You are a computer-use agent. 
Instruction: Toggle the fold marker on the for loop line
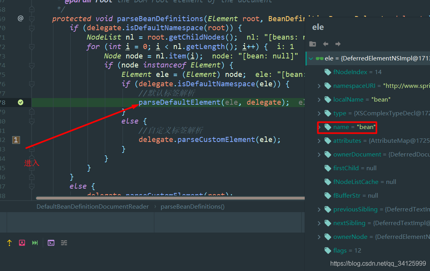click(x=32, y=46)
